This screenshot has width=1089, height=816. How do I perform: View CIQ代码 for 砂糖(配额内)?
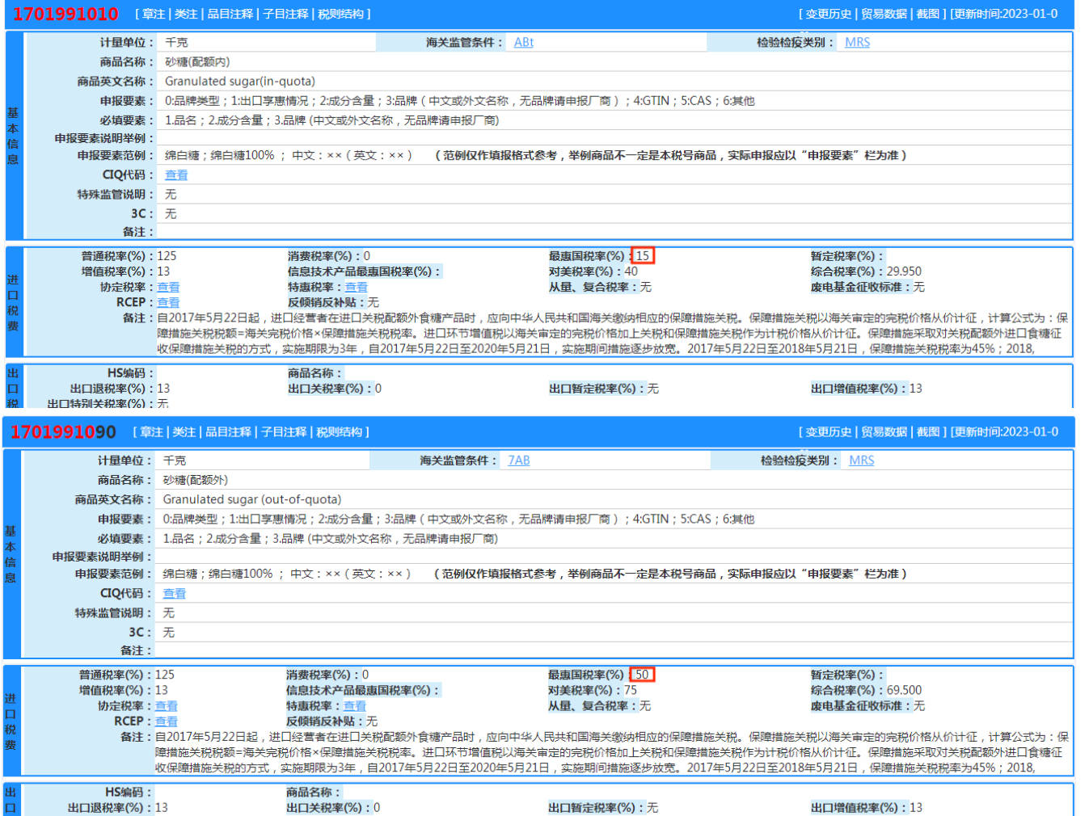click(176, 175)
